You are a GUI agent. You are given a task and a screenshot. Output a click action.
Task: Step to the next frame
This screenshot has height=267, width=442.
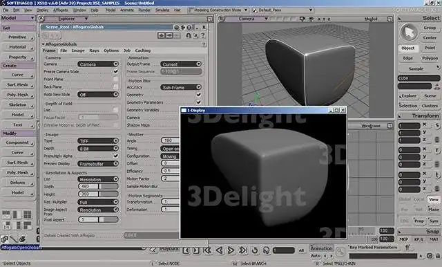(x=196, y=250)
